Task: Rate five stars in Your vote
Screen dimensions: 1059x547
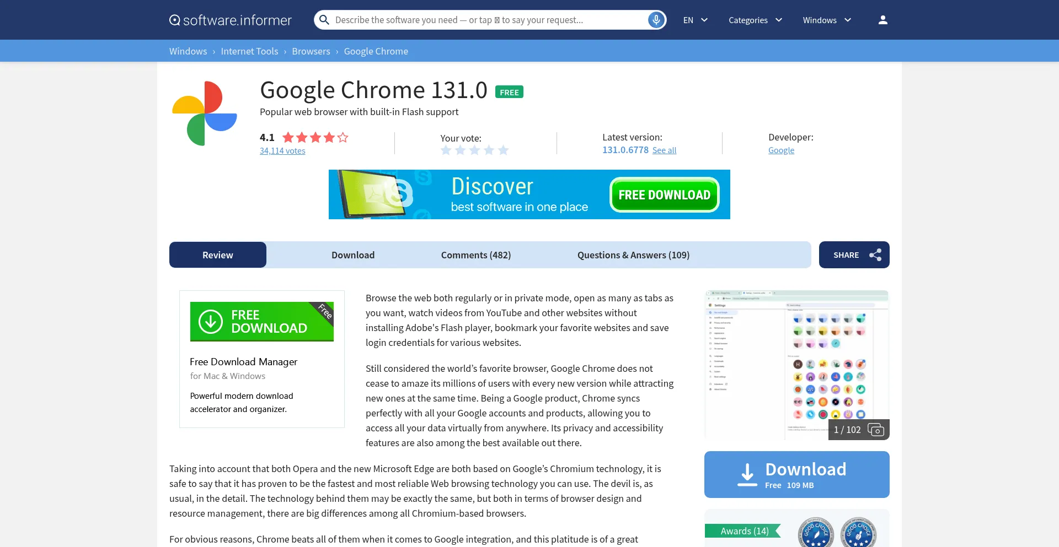Action: pyautogui.click(x=503, y=150)
